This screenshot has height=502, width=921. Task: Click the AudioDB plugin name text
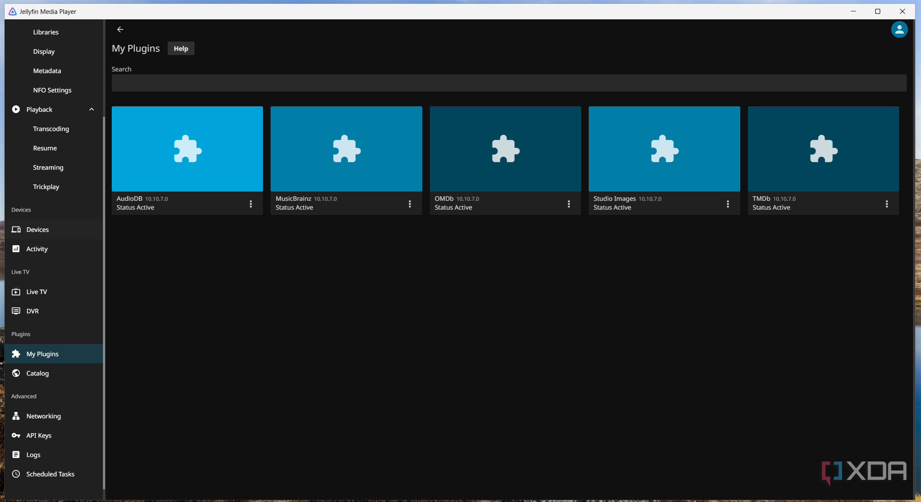[x=129, y=199]
